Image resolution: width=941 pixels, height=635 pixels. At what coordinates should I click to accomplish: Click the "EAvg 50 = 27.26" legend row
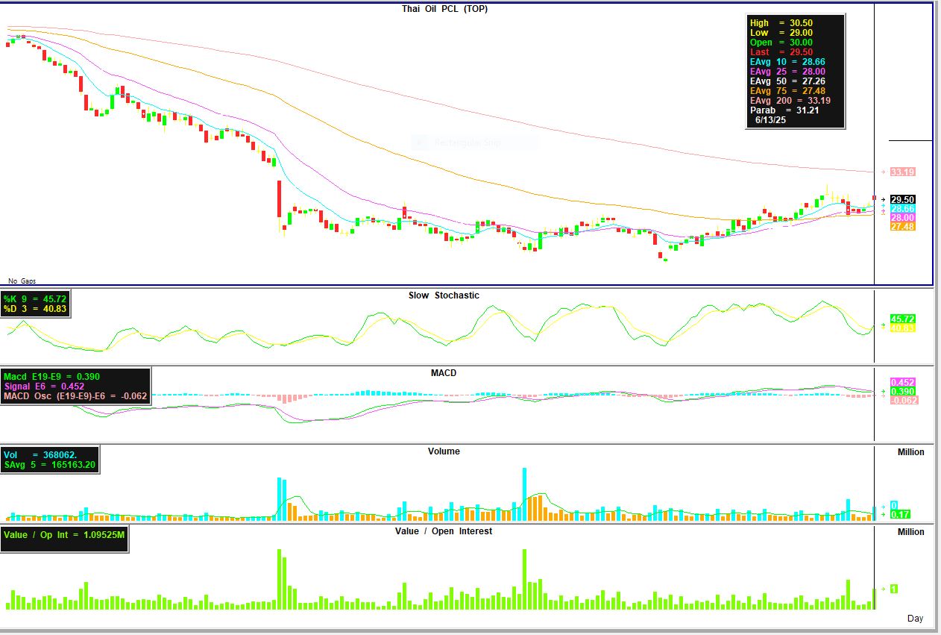[787, 81]
